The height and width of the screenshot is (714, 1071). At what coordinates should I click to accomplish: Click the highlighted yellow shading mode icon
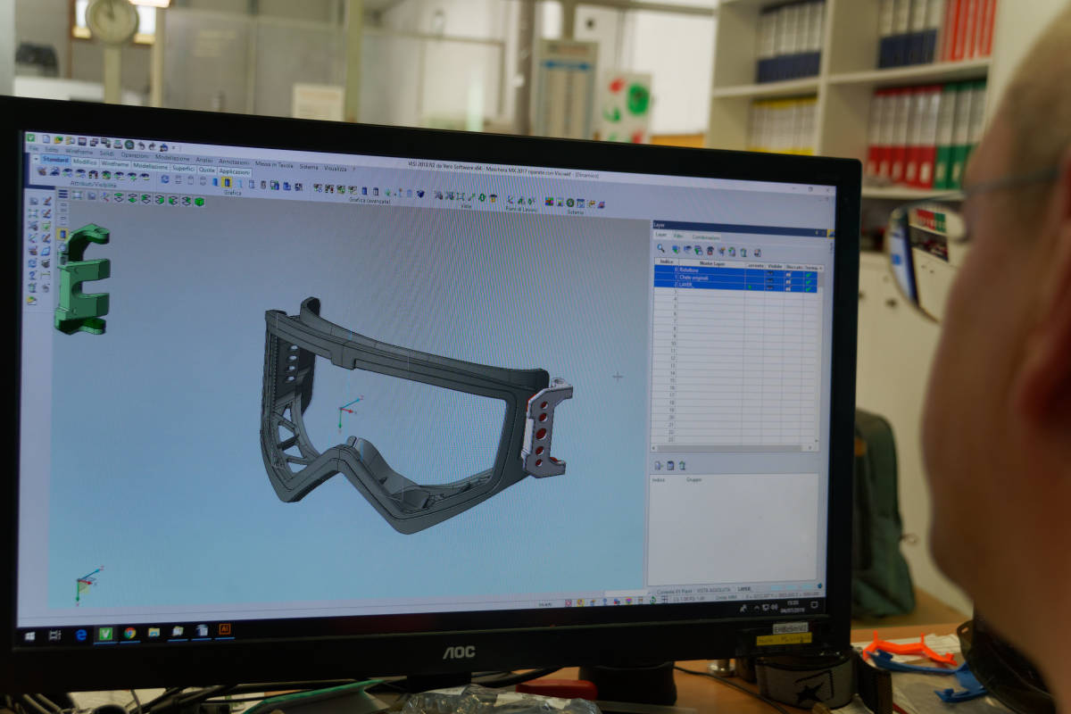pos(227,182)
